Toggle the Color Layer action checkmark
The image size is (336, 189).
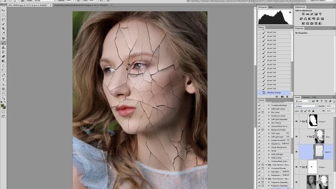pos(259,133)
